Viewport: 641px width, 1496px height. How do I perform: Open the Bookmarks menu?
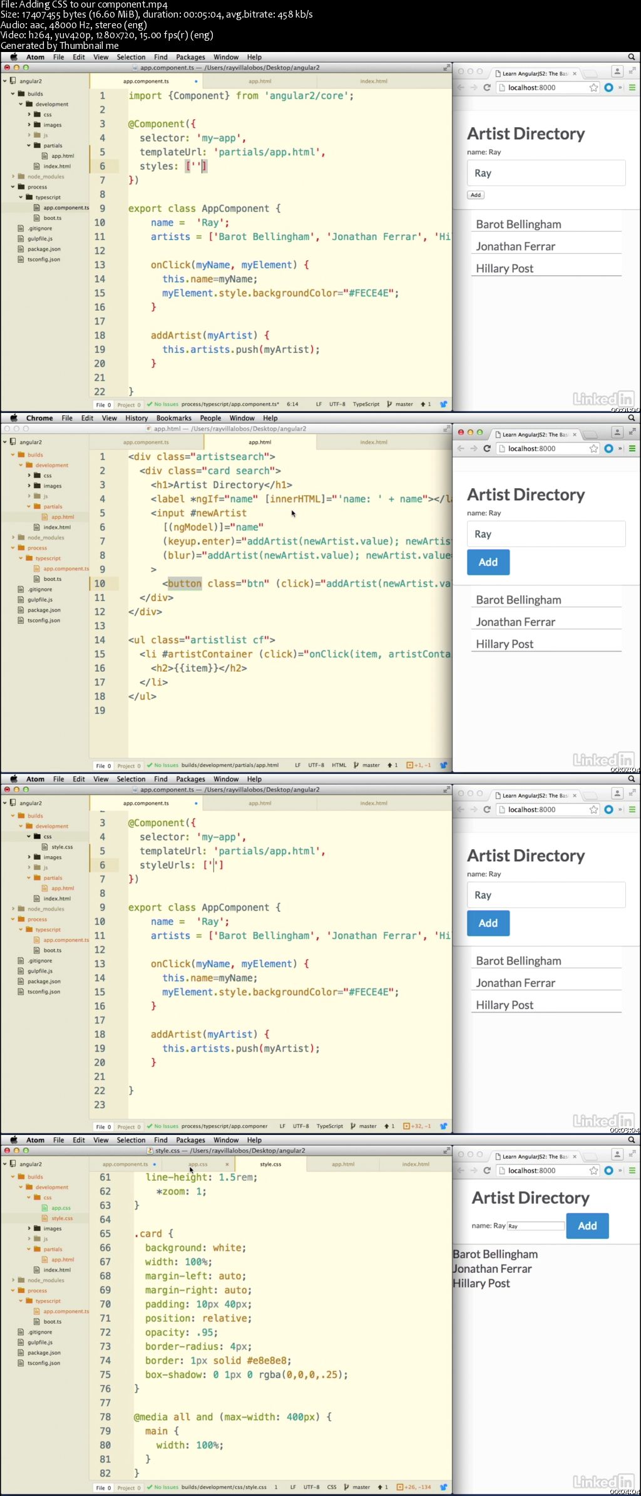tap(174, 418)
